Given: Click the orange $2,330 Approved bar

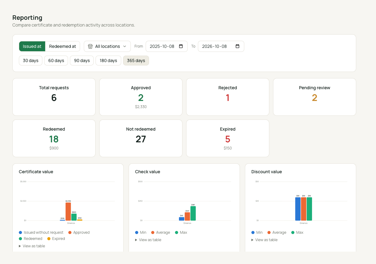Looking at the screenshot, I should click(68, 212).
